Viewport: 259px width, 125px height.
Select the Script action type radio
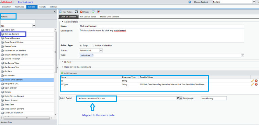(x=81, y=46)
